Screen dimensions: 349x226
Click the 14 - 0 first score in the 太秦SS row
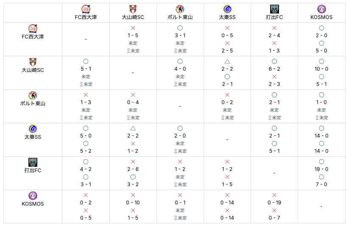tap(321, 136)
